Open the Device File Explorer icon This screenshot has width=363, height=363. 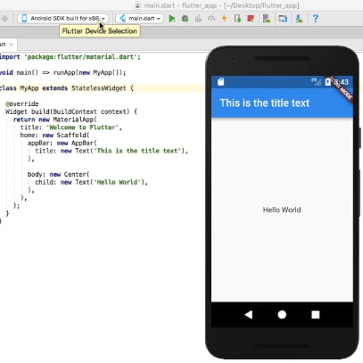tap(283, 19)
